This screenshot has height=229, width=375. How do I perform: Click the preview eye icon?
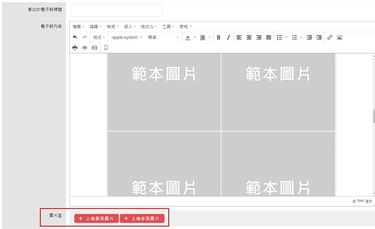tap(85, 48)
